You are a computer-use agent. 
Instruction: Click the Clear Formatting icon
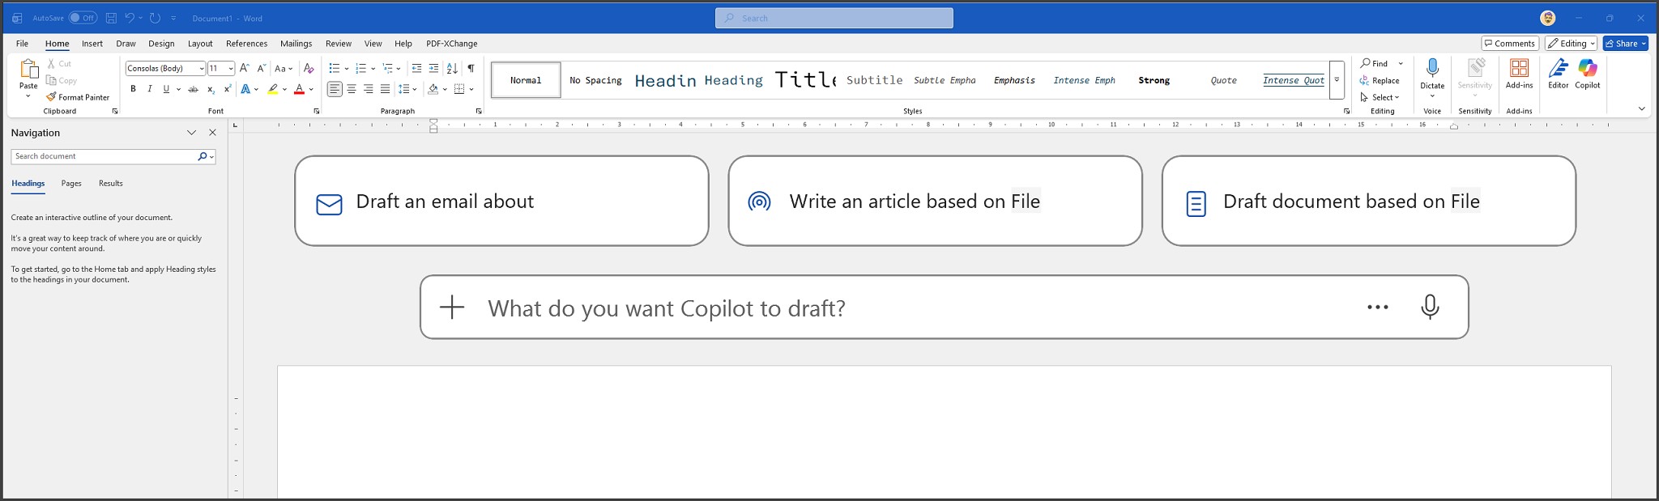308,69
